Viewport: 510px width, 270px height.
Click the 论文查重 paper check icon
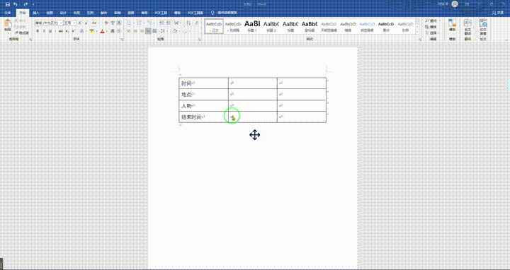click(483, 28)
